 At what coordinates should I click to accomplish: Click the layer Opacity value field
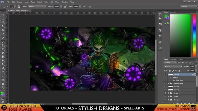click(192, 67)
